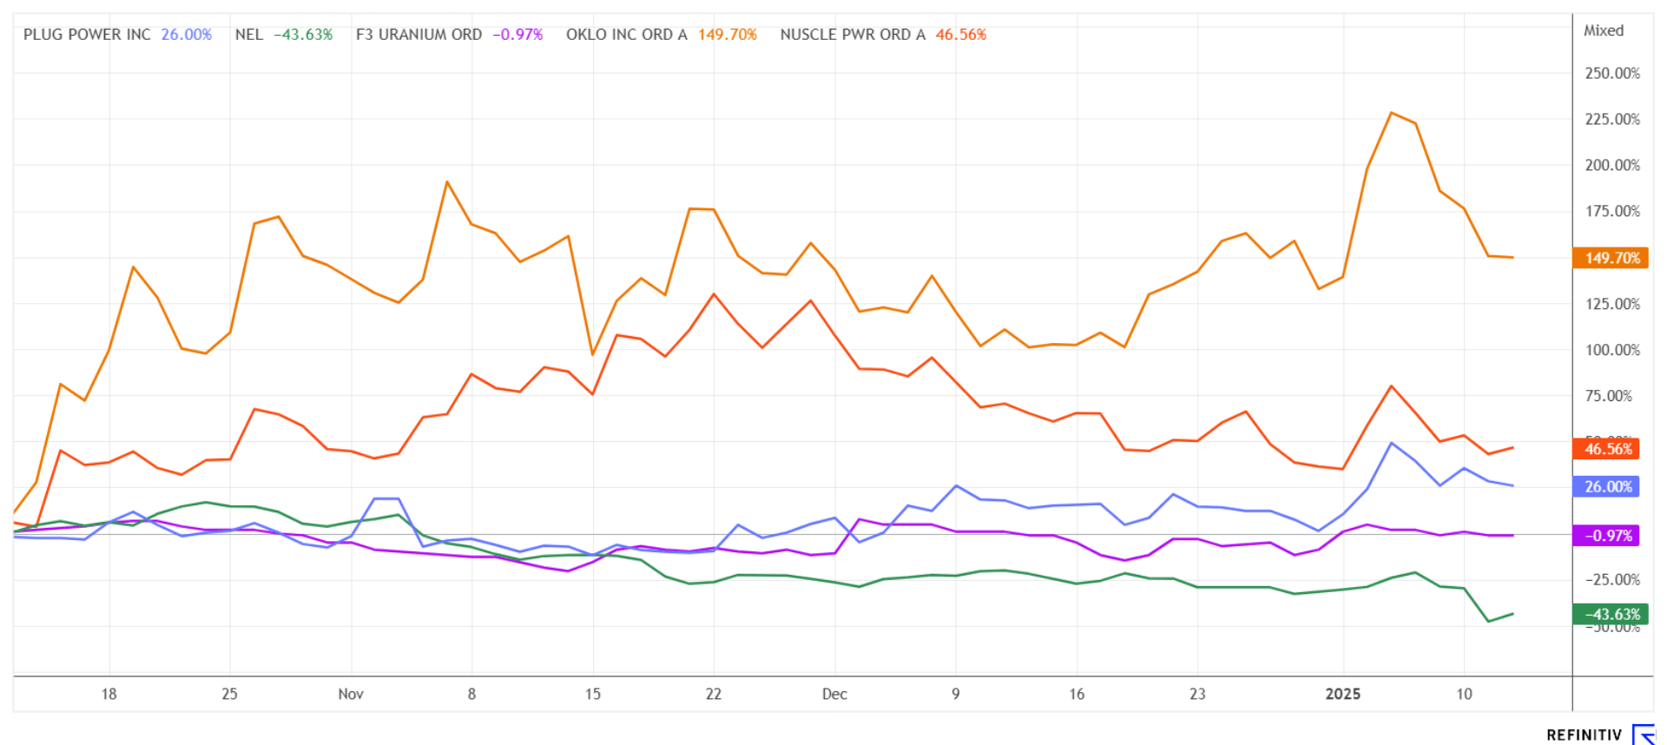The width and height of the screenshot is (1667, 745).
Task: Click the REFINITIV brand text
Action: (1584, 735)
